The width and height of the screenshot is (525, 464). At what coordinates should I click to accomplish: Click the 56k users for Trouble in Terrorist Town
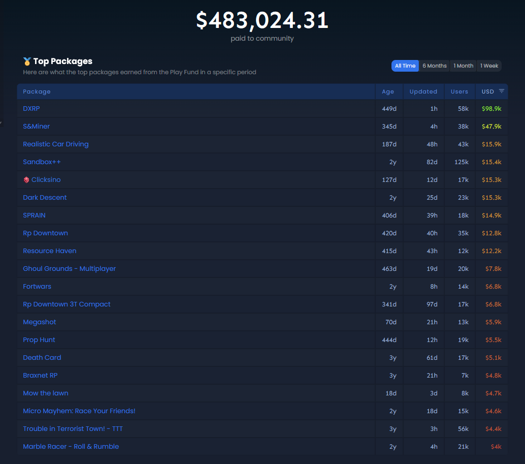tap(463, 428)
